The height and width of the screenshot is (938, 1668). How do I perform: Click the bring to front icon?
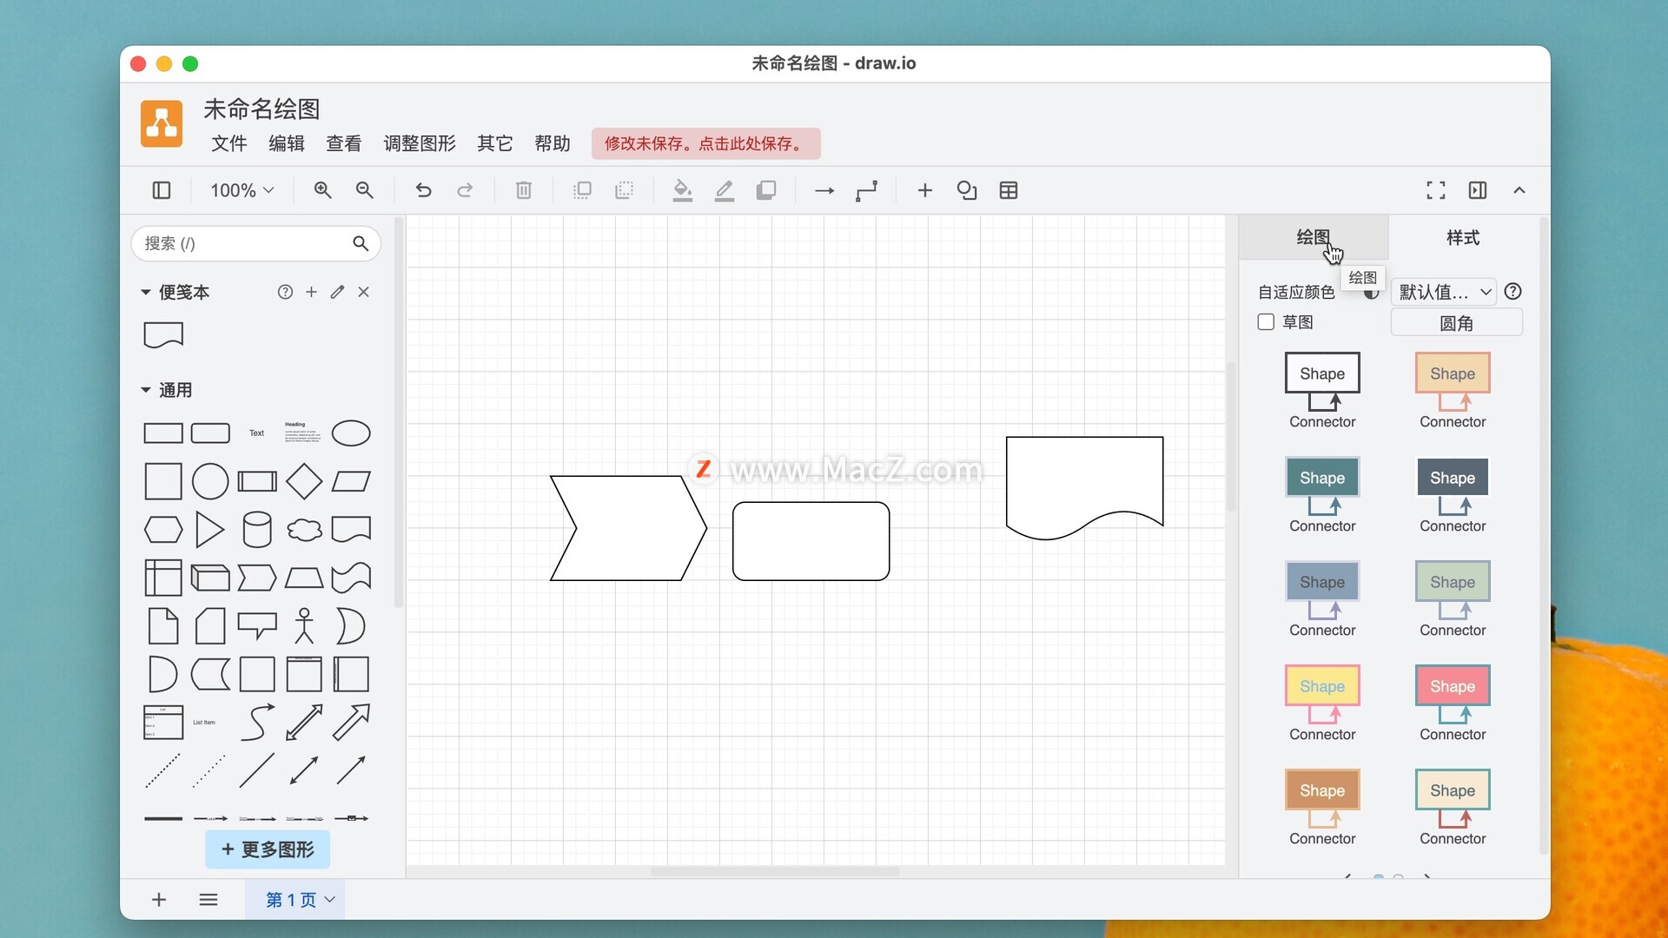[582, 190]
